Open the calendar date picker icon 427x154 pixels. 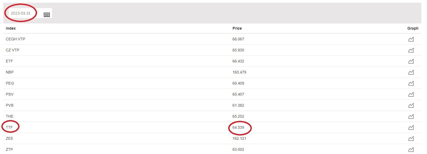tap(47, 15)
